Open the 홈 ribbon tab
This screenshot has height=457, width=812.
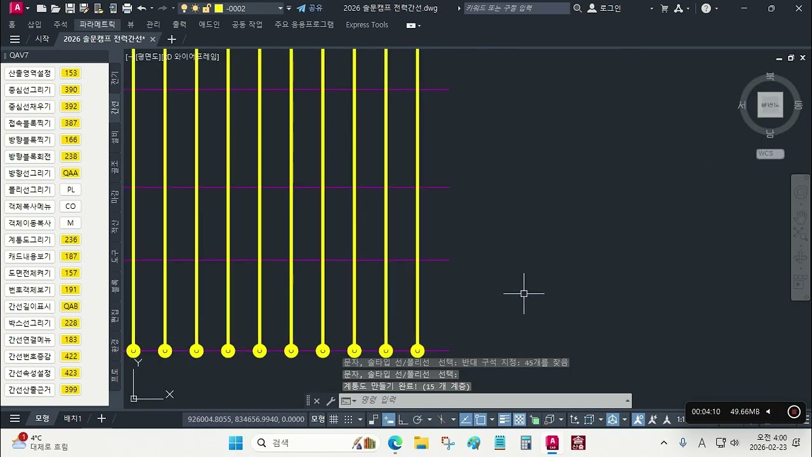12,25
